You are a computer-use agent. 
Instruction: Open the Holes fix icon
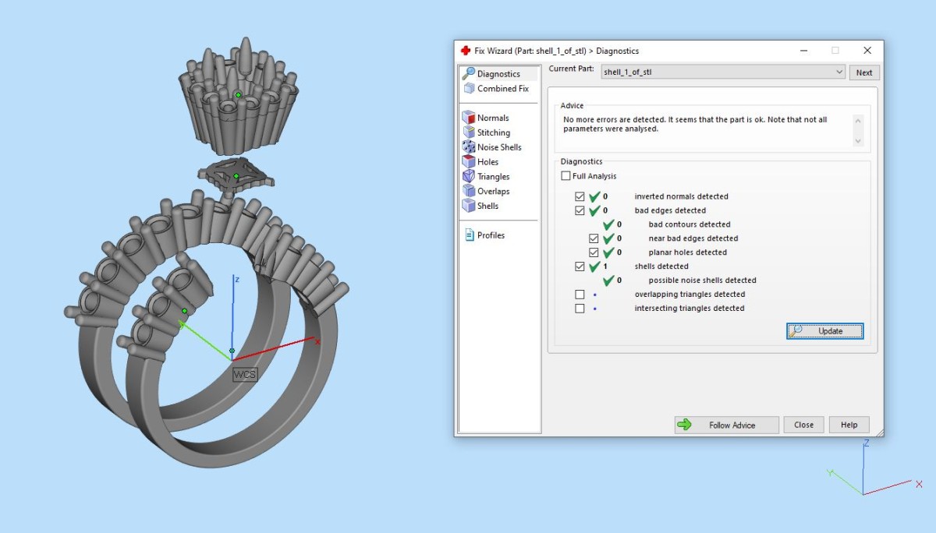point(469,162)
